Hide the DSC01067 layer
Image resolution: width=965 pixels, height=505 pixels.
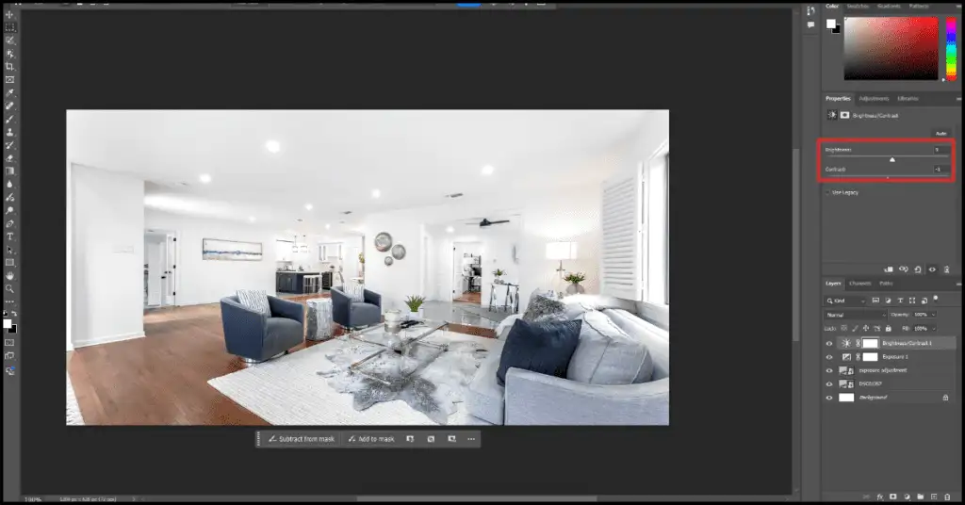click(x=829, y=383)
